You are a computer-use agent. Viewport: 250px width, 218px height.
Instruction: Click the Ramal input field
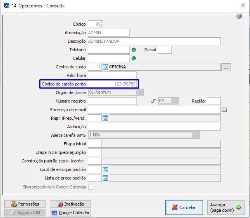165,50
